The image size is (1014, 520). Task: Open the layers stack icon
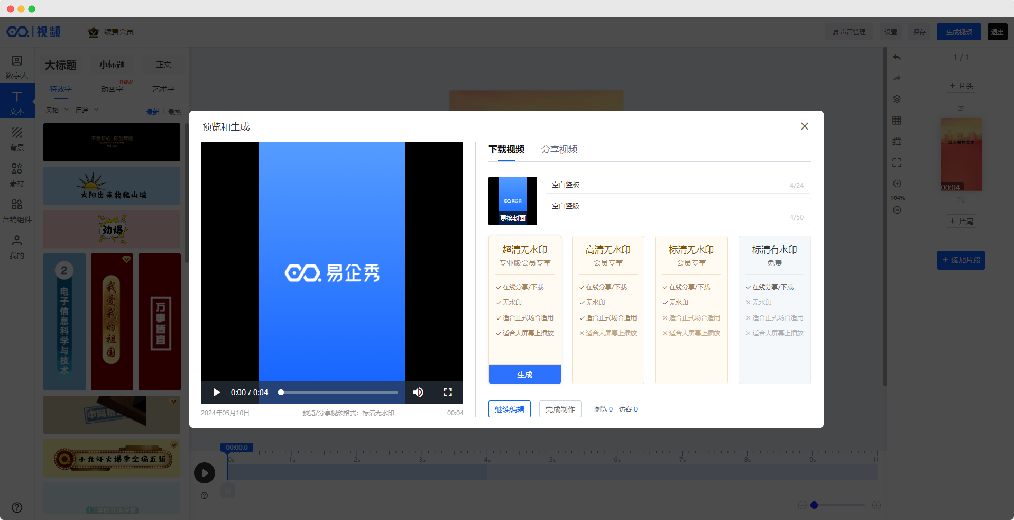(897, 99)
